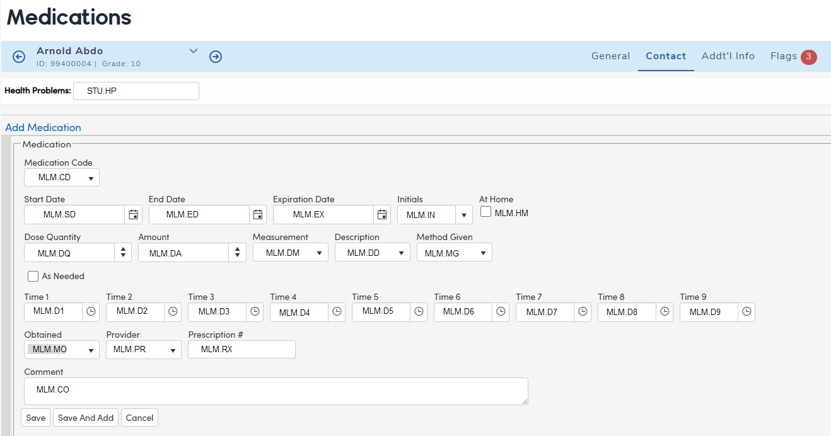Go to previous student arrow icon
This screenshot has width=831, height=436.
(19, 57)
